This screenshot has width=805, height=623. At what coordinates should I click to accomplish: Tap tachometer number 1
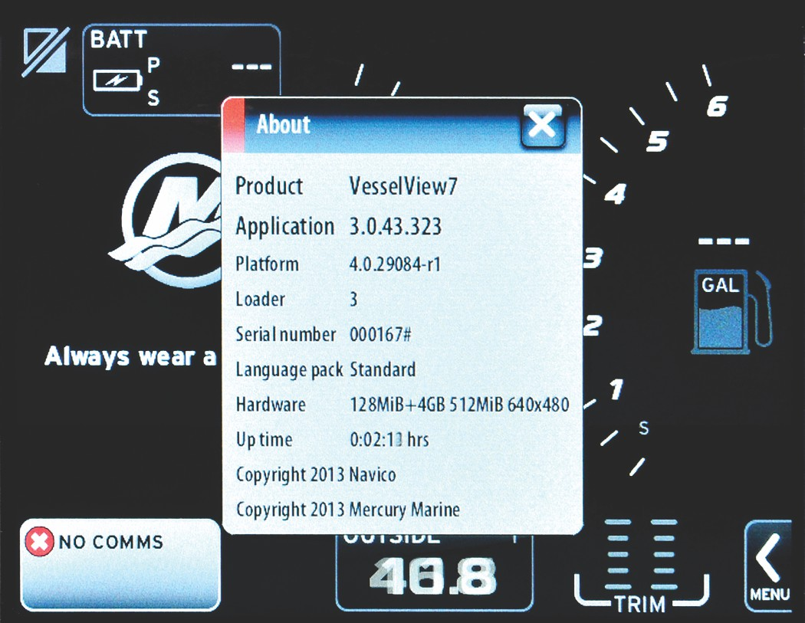coord(616,389)
